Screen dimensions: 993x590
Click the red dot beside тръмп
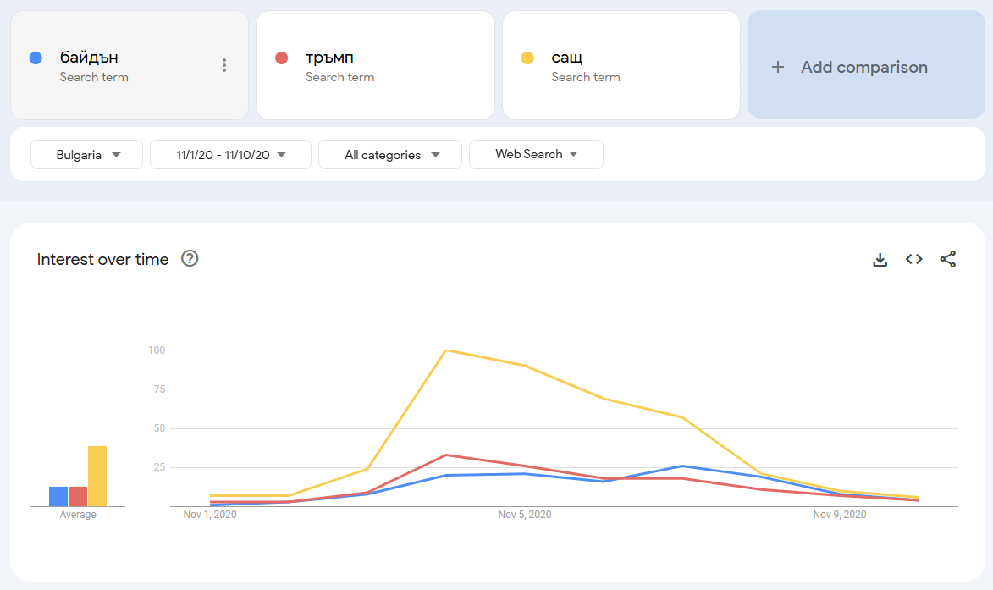[x=282, y=58]
